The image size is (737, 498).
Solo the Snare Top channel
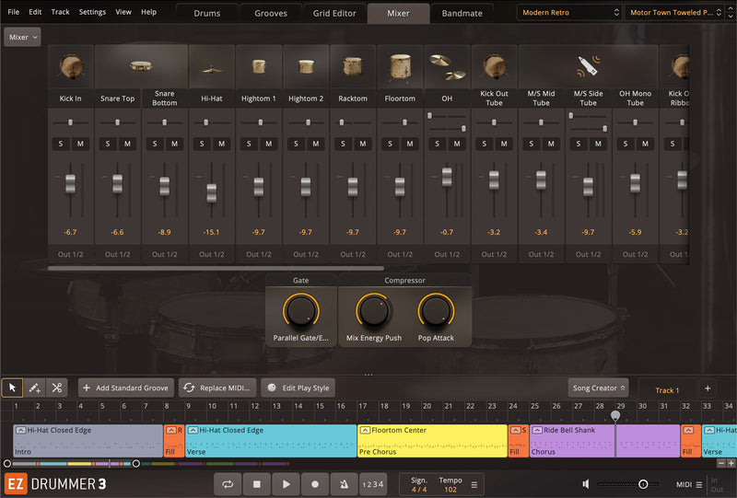point(108,144)
